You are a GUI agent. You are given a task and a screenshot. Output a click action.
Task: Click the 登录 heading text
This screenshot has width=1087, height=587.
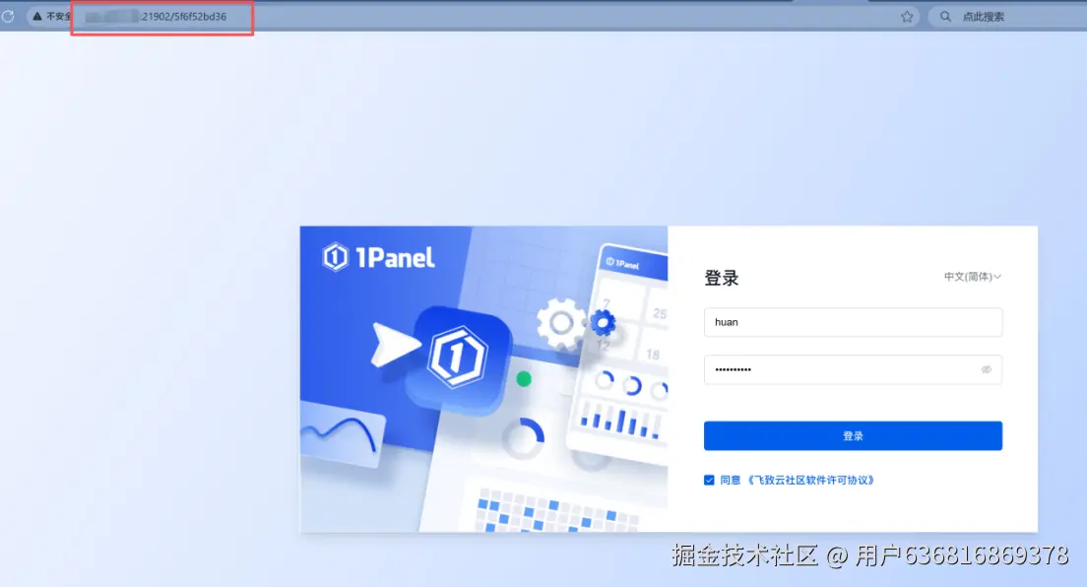[722, 279]
